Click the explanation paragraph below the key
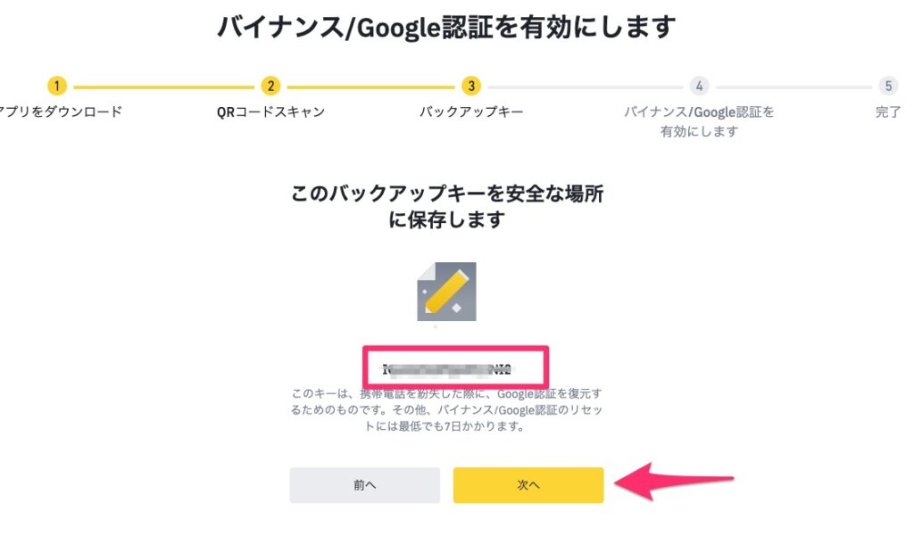This screenshot has width=914, height=536. (x=446, y=409)
